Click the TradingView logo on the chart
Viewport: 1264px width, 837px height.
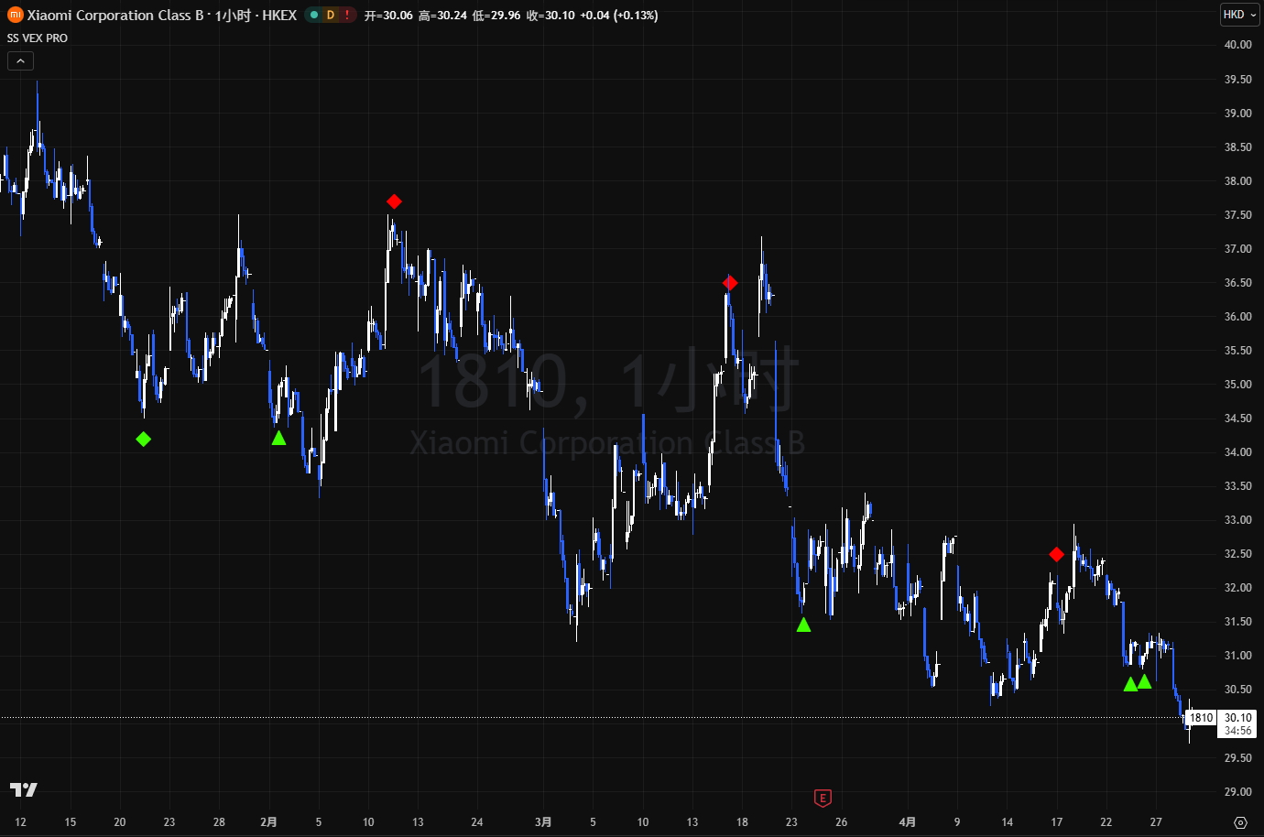24,789
